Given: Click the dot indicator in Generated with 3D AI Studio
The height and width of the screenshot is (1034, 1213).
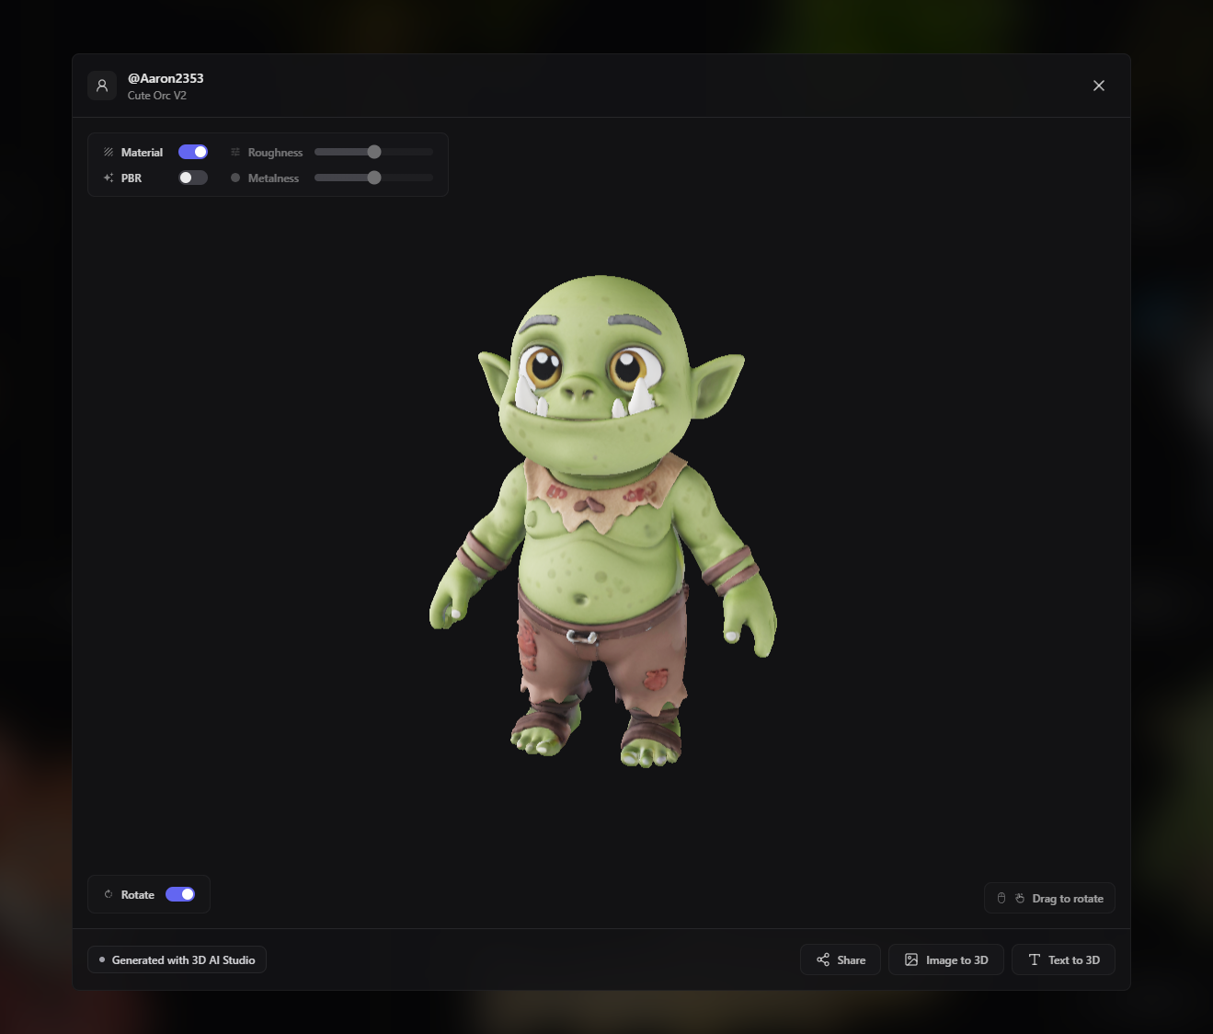Looking at the screenshot, I should [x=101, y=959].
